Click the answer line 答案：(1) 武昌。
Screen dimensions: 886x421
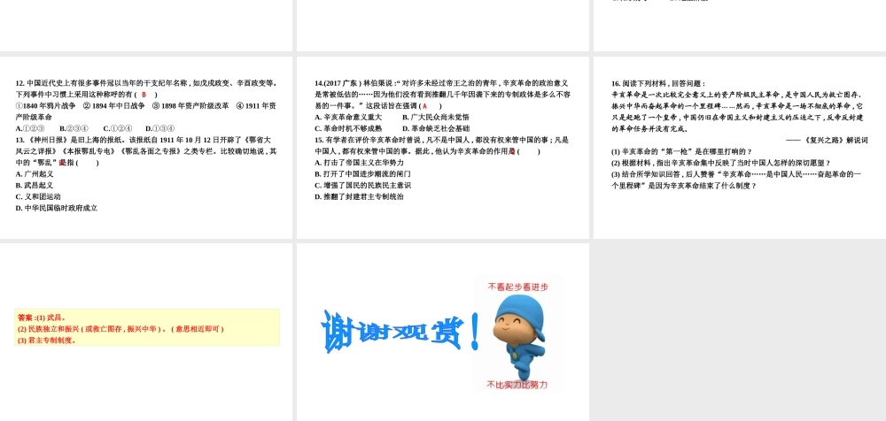(42, 318)
